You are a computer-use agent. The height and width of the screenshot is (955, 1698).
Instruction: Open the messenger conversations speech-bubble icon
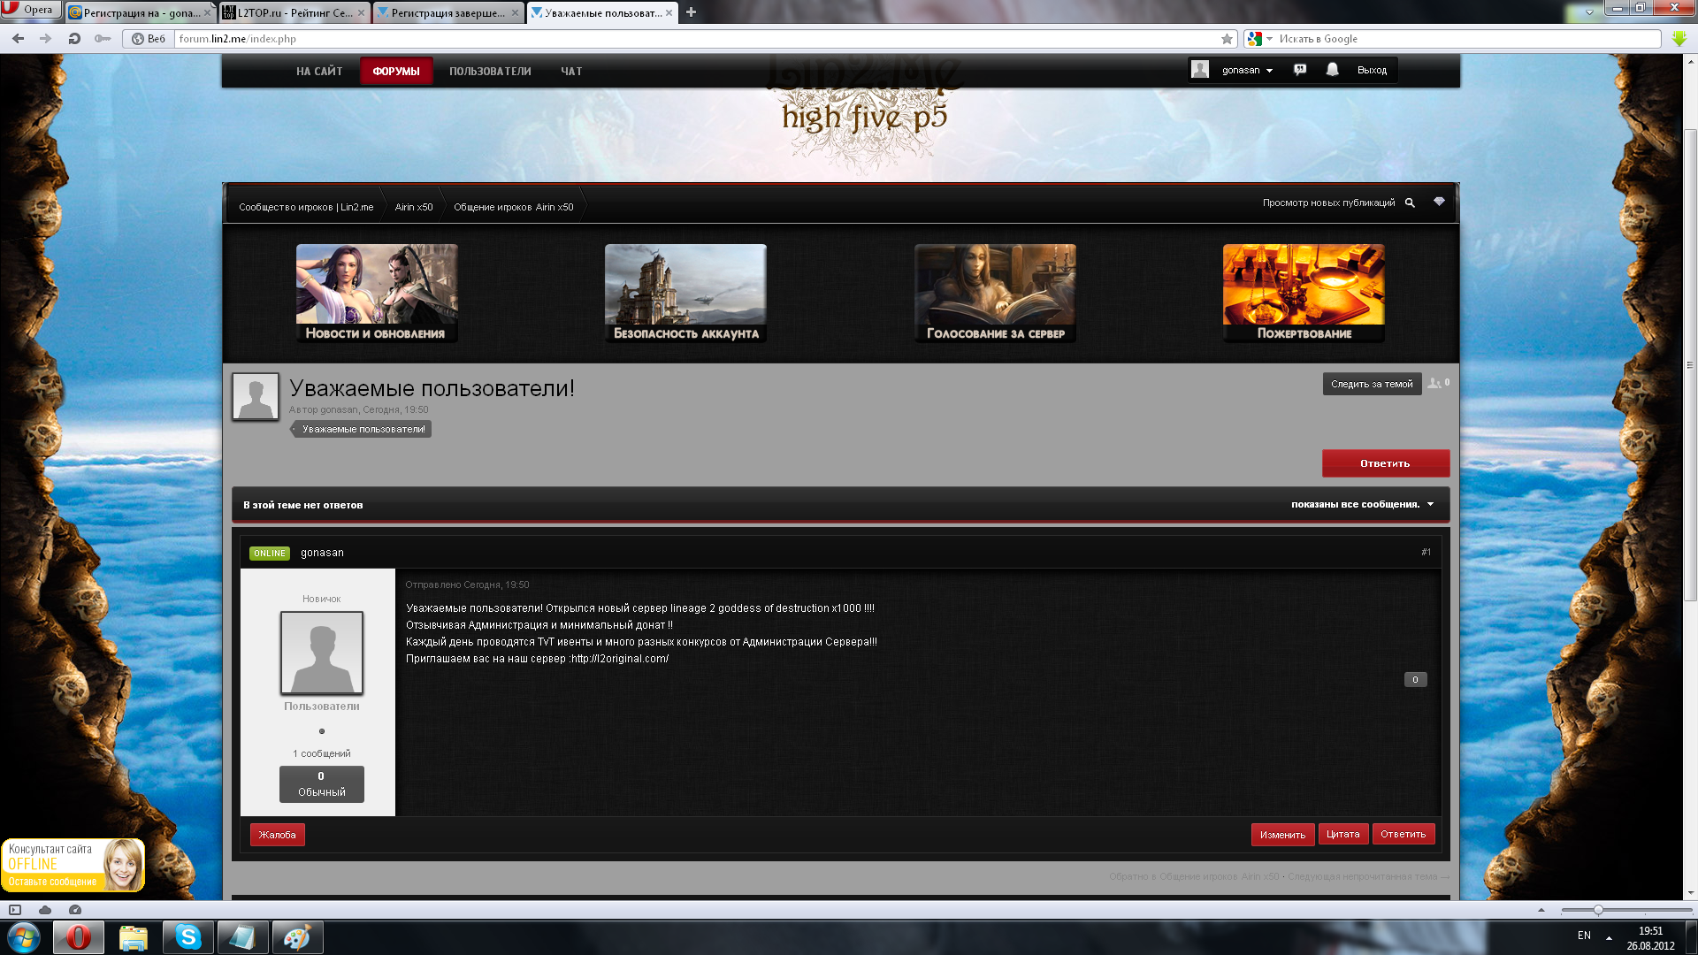coord(1299,70)
